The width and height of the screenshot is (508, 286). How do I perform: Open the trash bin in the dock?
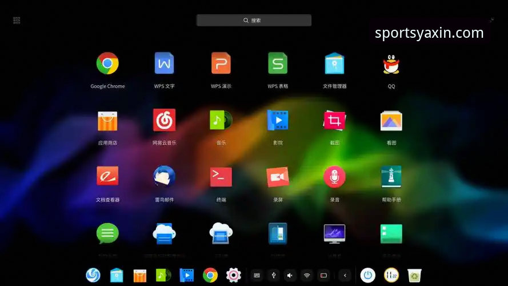pyautogui.click(x=414, y=276)
